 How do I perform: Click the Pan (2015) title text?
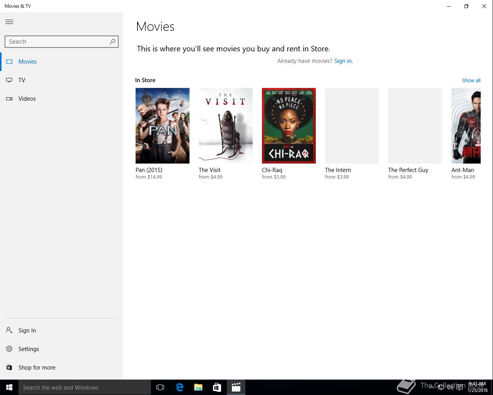149,170
